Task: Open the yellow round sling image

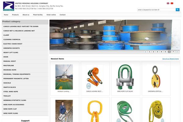Action: click(x=156, y=111)
